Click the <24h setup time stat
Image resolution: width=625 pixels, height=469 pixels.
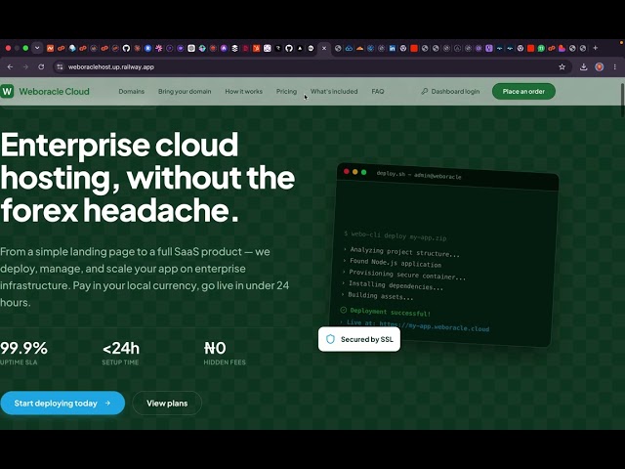click(x=121, y=348)
